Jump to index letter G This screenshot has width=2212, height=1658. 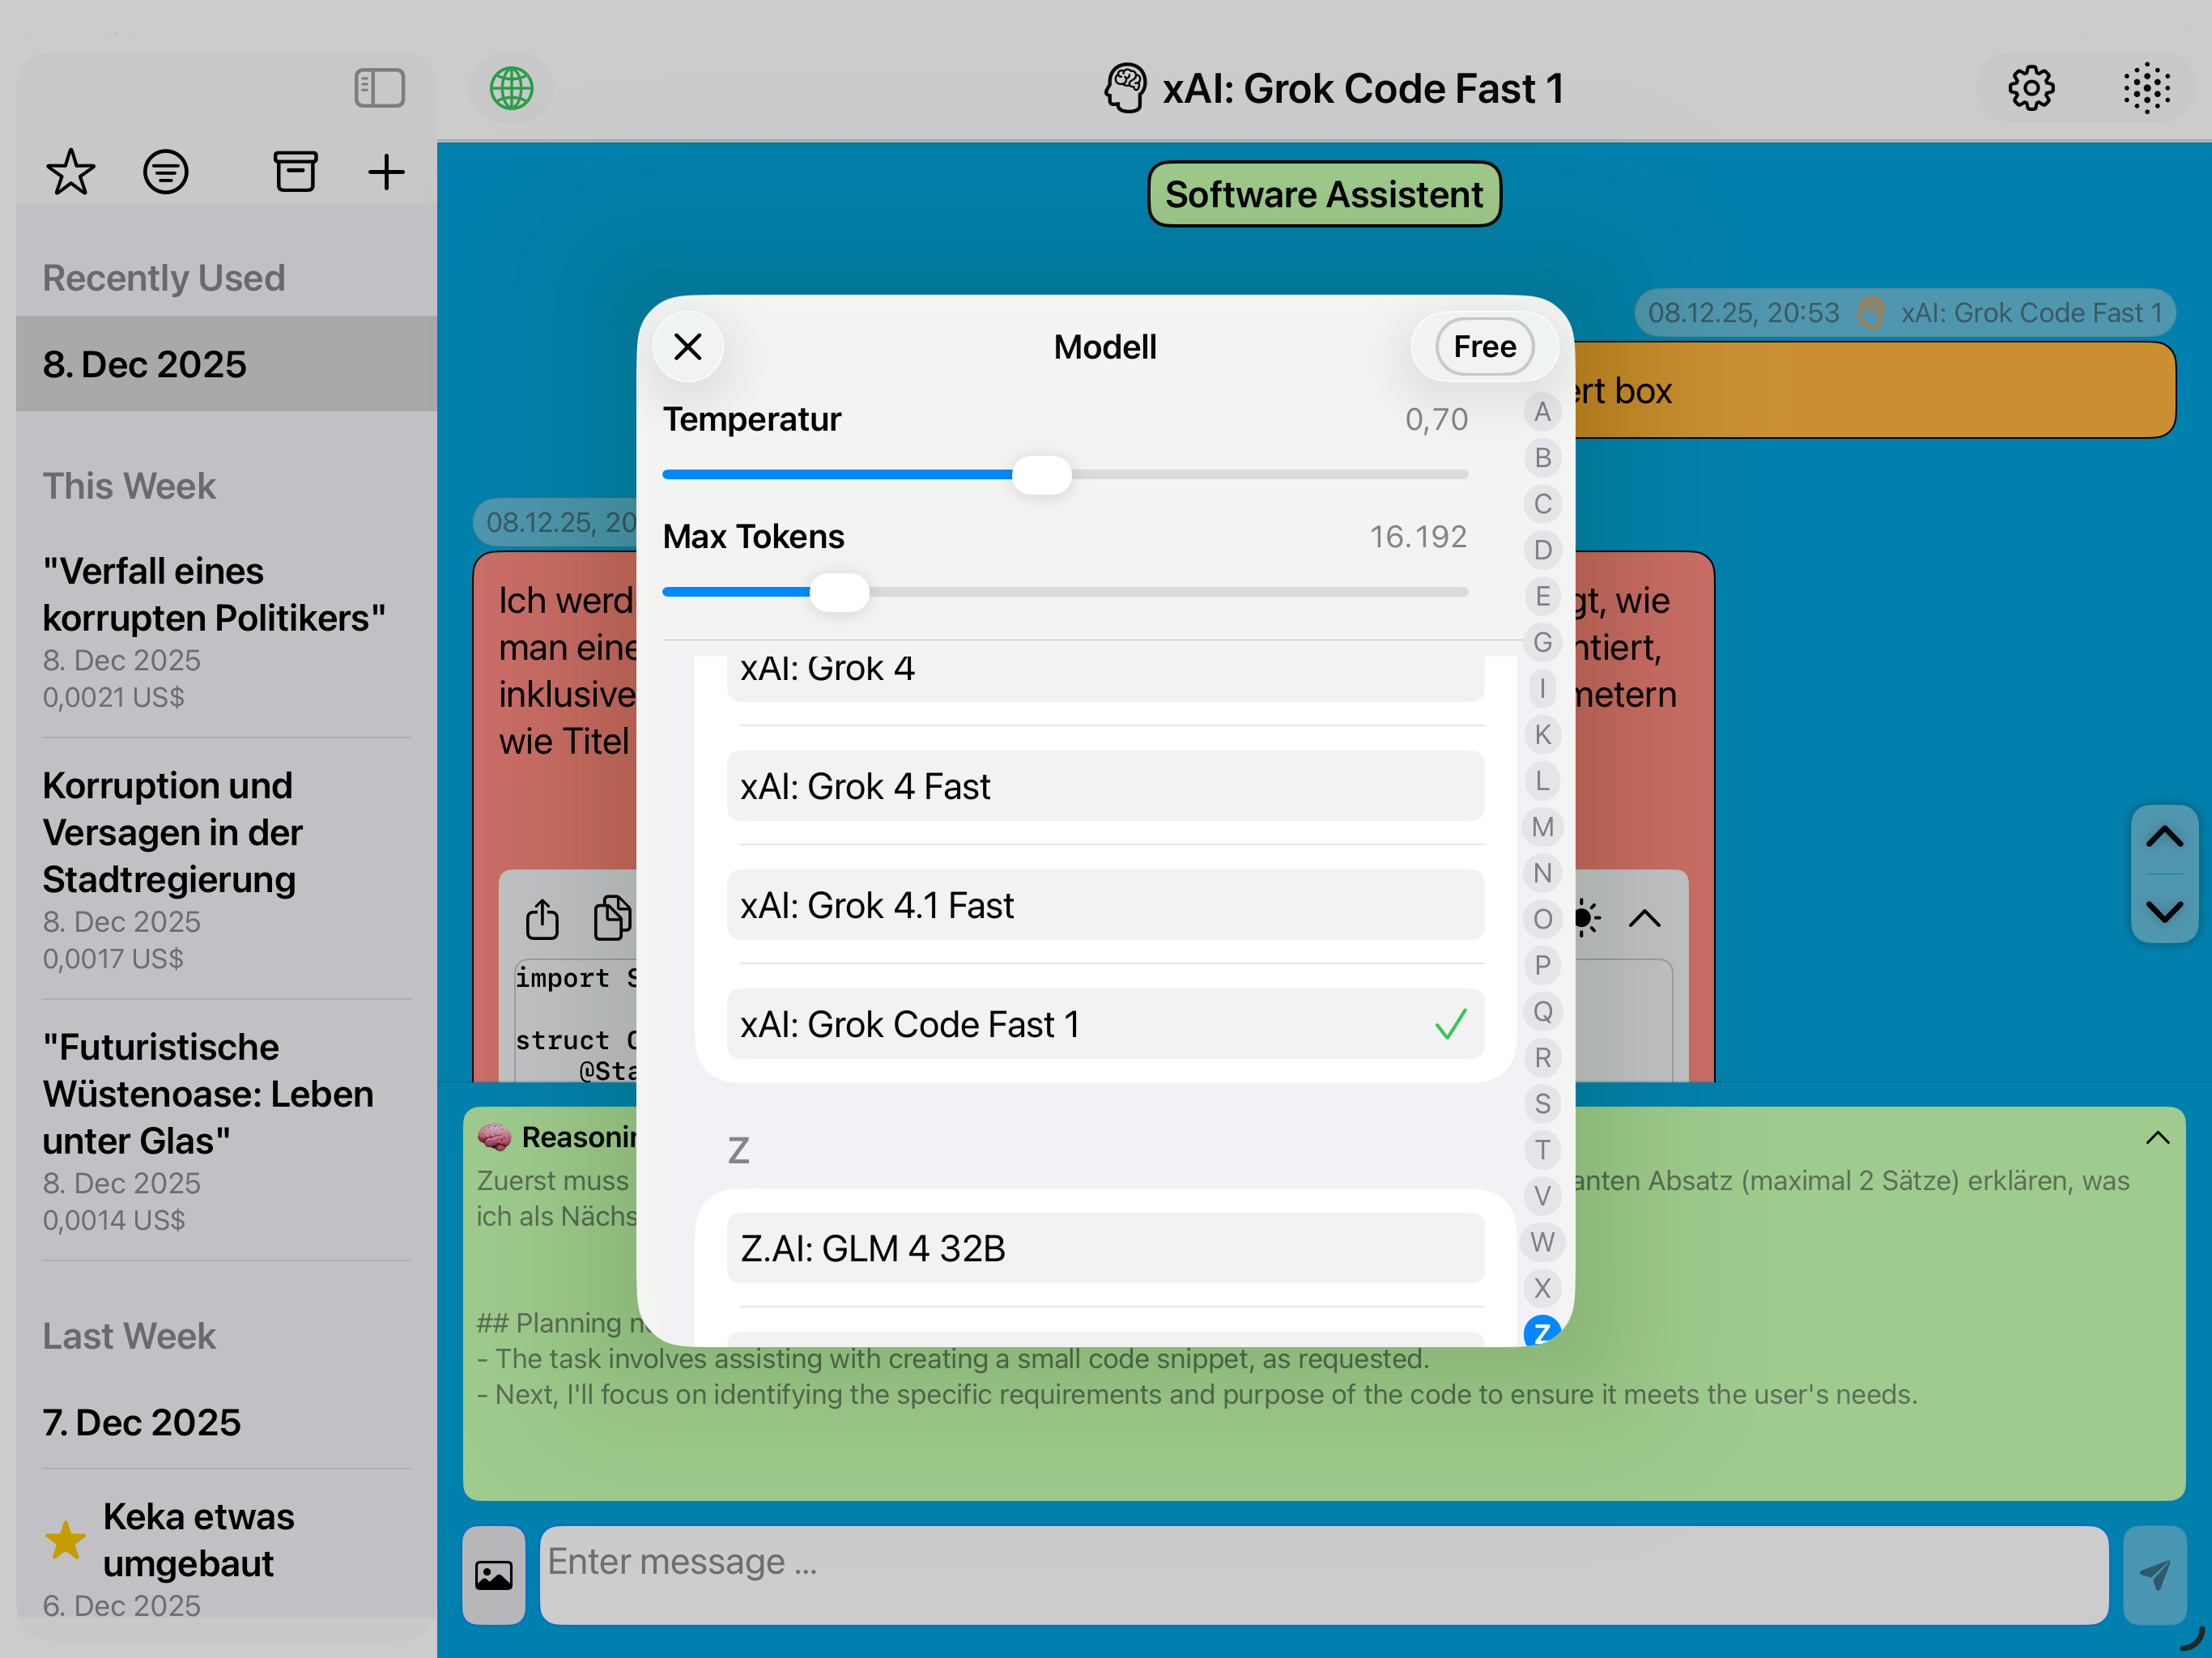click(x=1543, y=642)
